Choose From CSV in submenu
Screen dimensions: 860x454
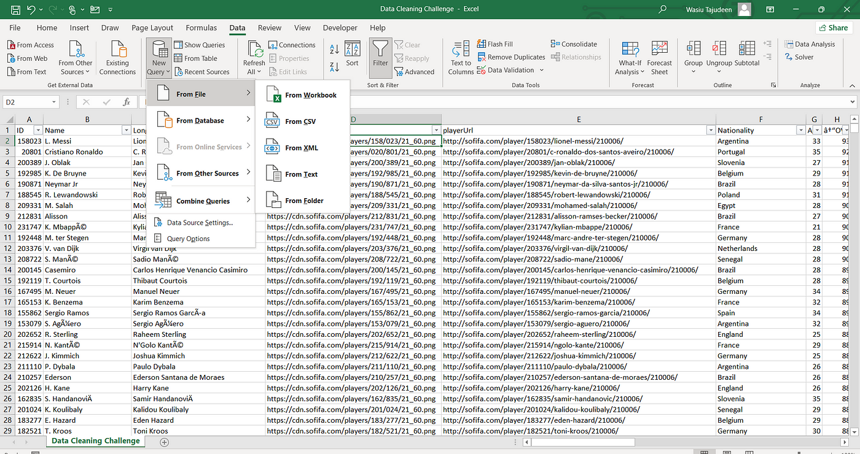[x=302, y=121]
